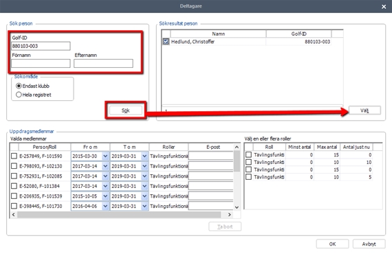Check role checkbox with Antal just nu 5
392x258 pixels.
coord(248,177)
